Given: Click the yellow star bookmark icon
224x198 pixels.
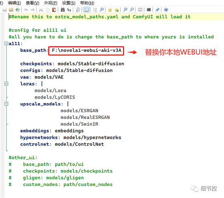Looking at the screenshot, I should 110,10.
